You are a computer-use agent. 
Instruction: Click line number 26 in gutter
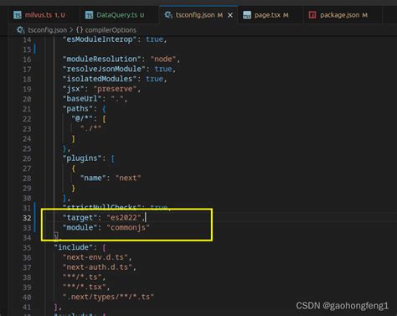tap(27, 158)
